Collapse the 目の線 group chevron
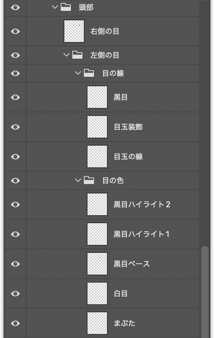Screen dimensions: 214x338 pyautogui.click(x=78, y=73)
